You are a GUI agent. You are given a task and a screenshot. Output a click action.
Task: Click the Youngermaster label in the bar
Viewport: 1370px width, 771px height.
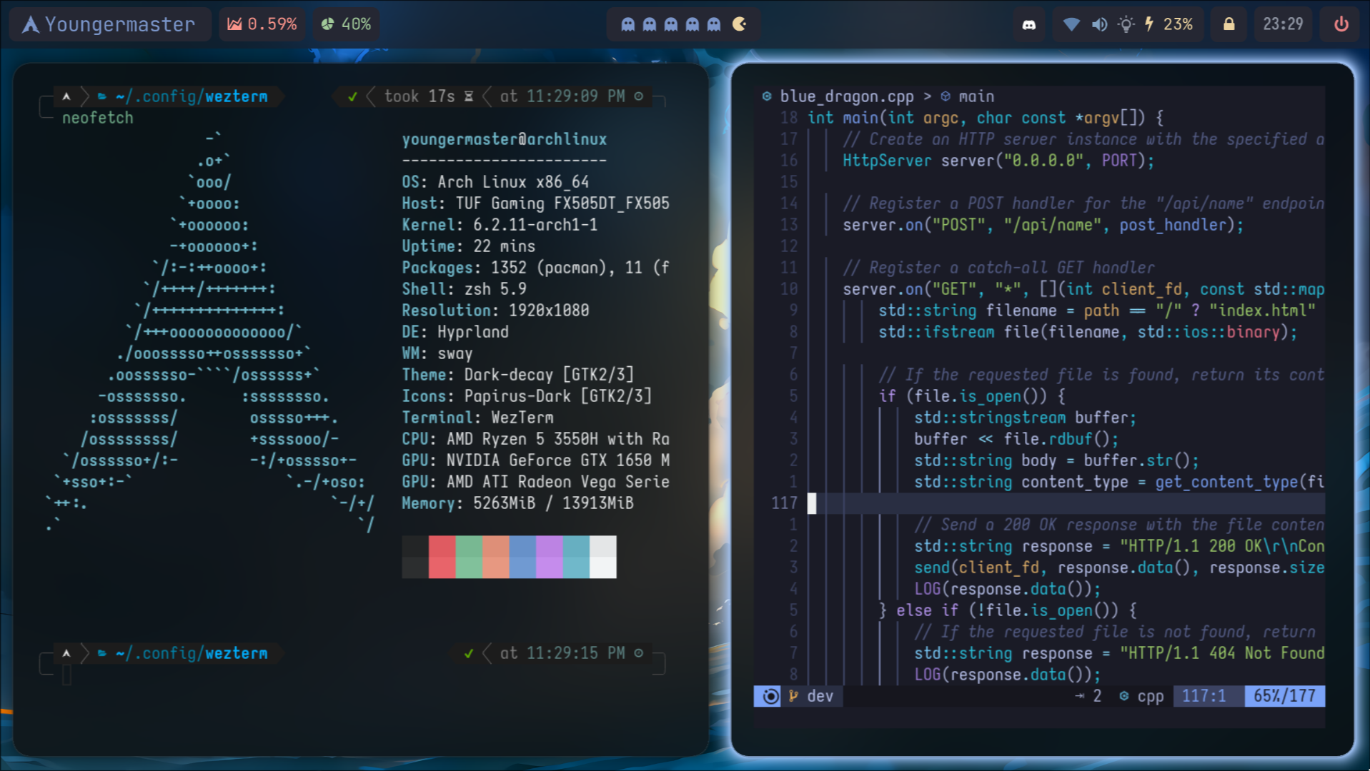click(120, 25)
